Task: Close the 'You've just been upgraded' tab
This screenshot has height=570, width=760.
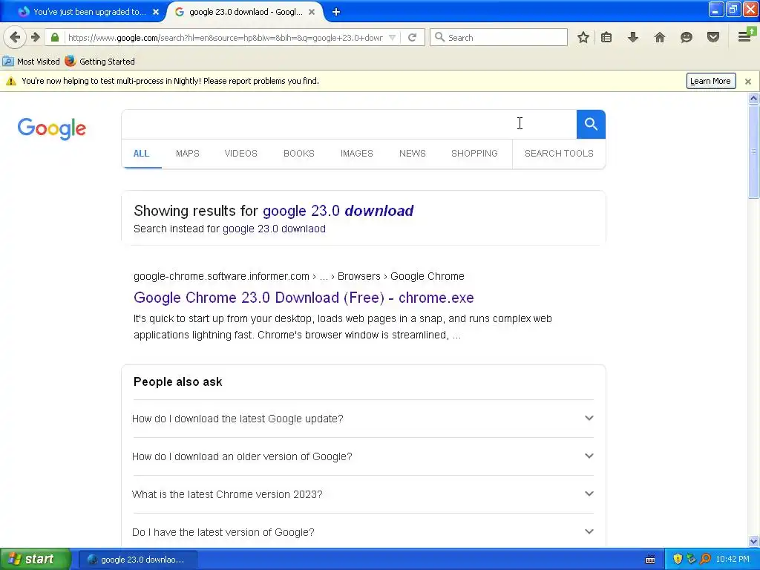Action: tap(156, 12)
